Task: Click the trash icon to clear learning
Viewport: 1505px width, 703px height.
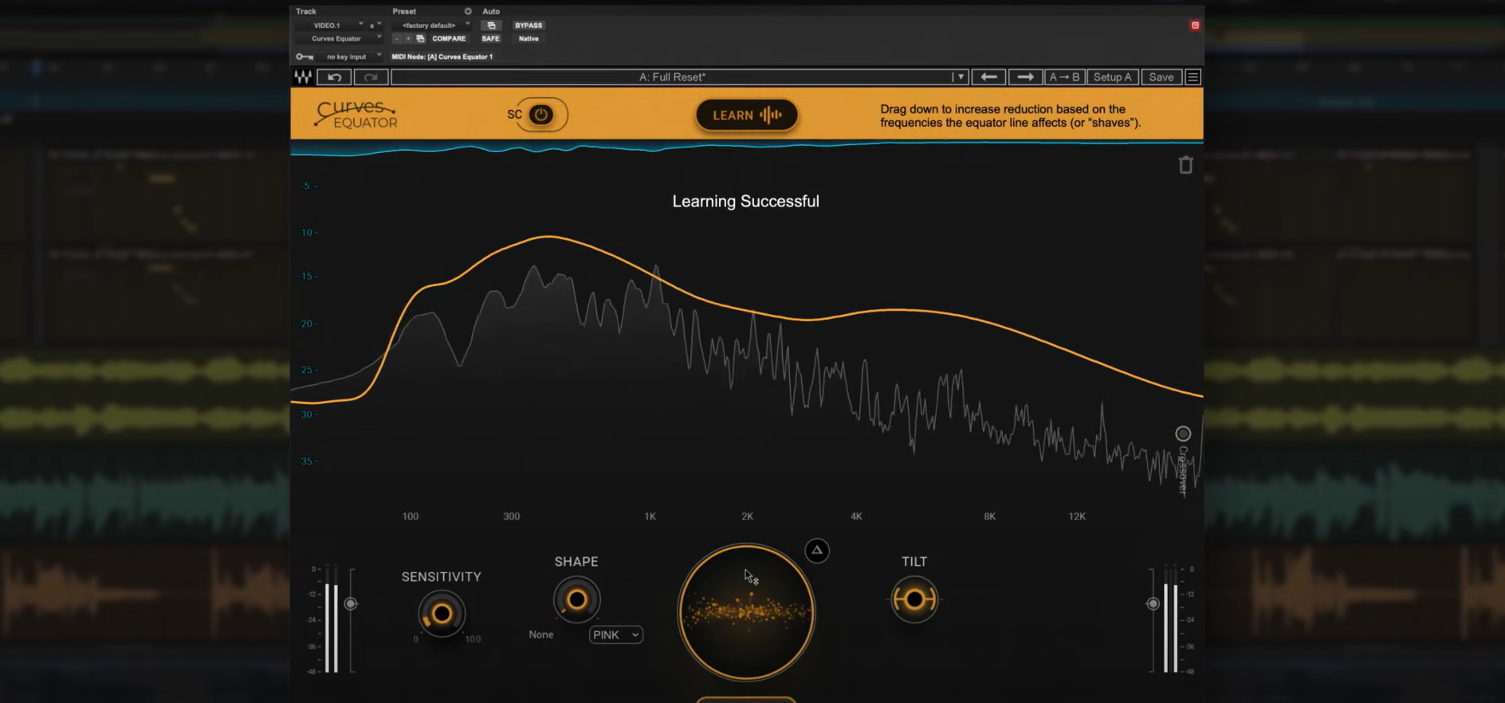Action: point(1185,164)
